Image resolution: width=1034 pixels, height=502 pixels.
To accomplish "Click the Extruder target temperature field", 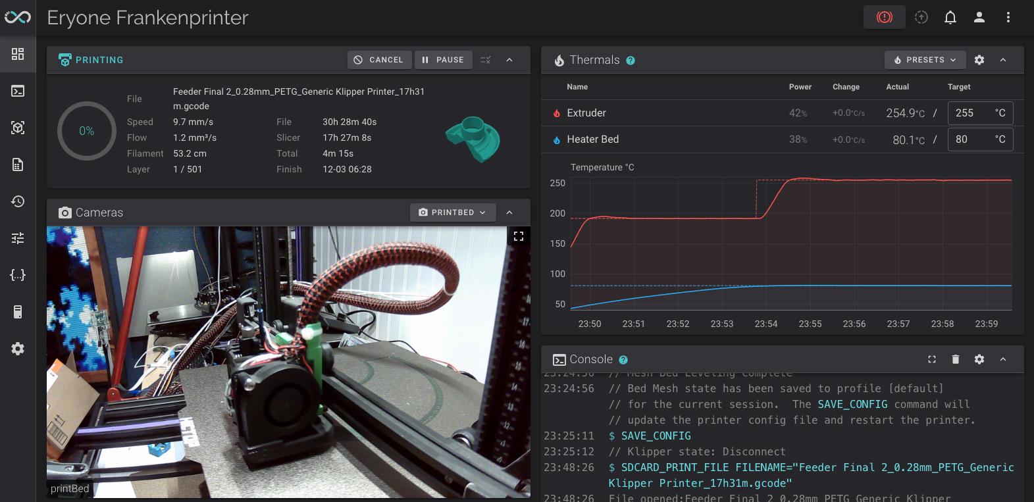I will click(970, 113).
